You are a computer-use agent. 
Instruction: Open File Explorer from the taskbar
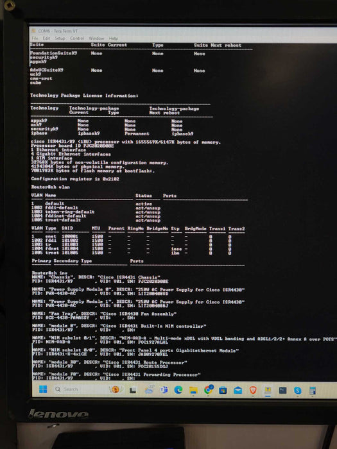193,390
